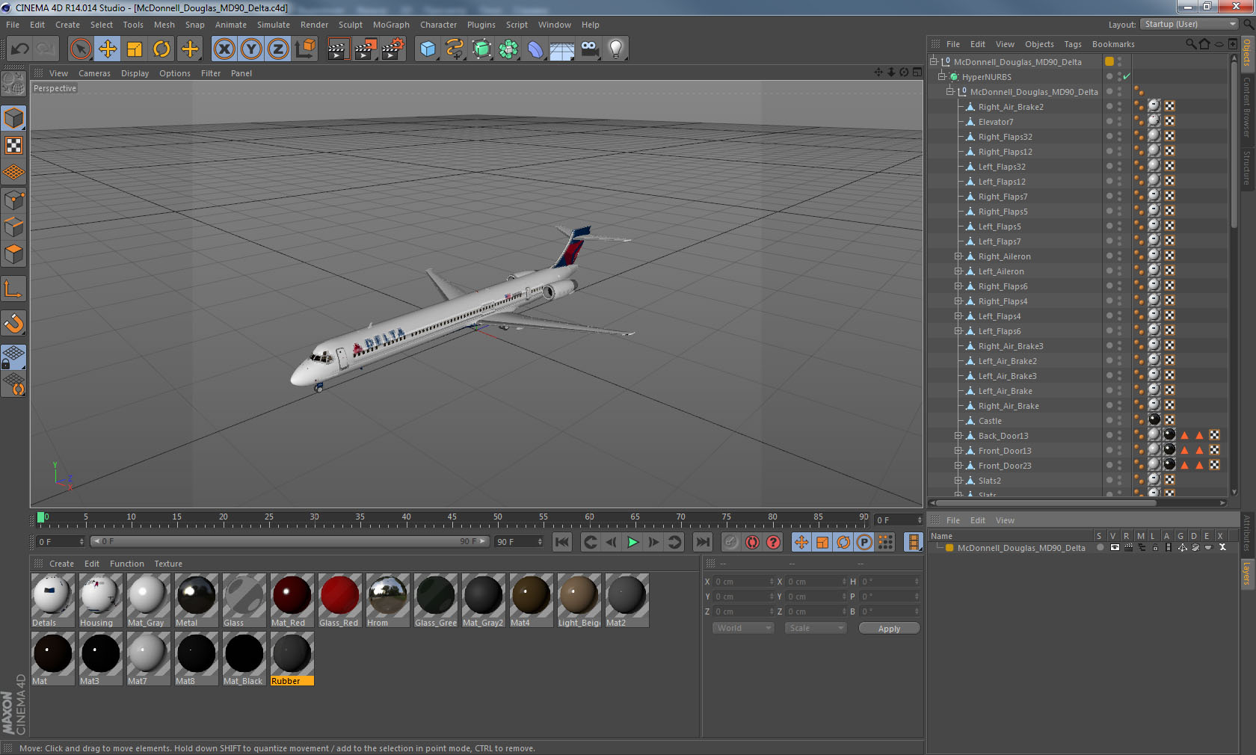Go to end of animation
The image size is (1256, 755).
pos(703,542)
